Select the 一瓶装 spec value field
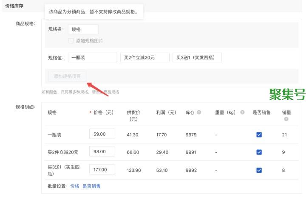The width and height of the screenshot is (306, 199). 92,58
